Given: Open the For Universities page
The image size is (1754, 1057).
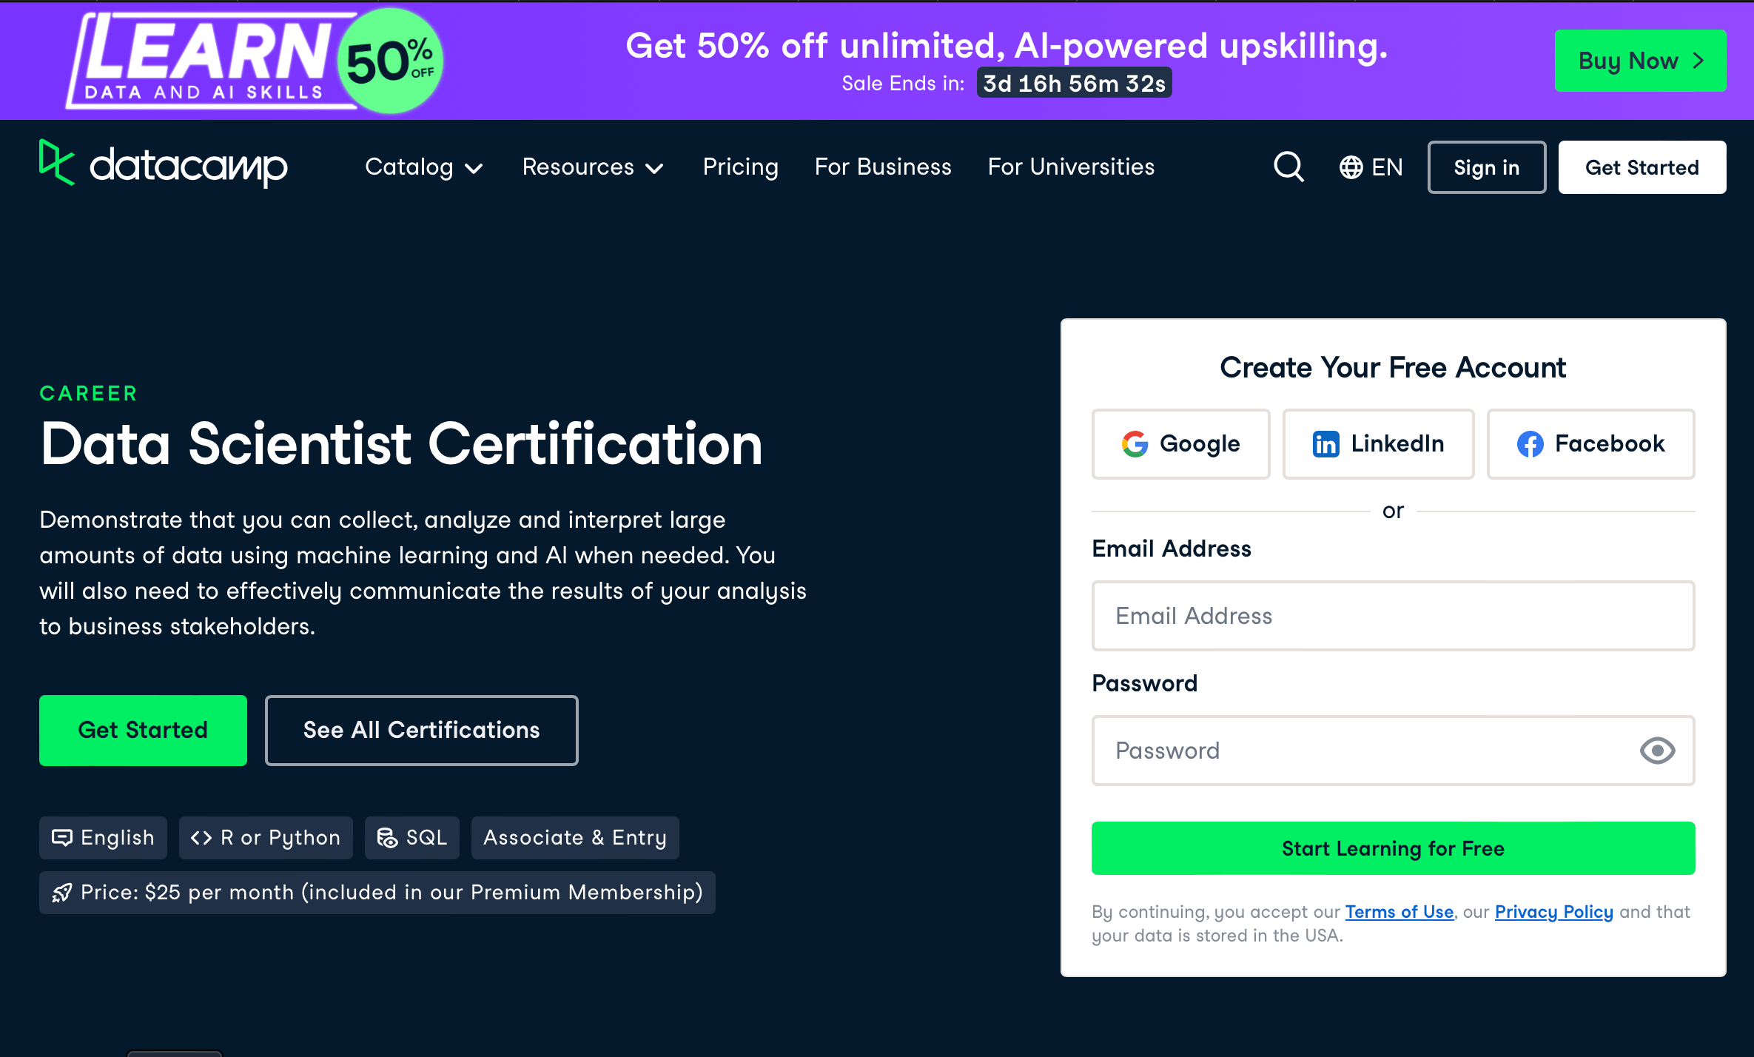Looking at the screenshot, I should pyautogui.click(x=1071, y=167).
